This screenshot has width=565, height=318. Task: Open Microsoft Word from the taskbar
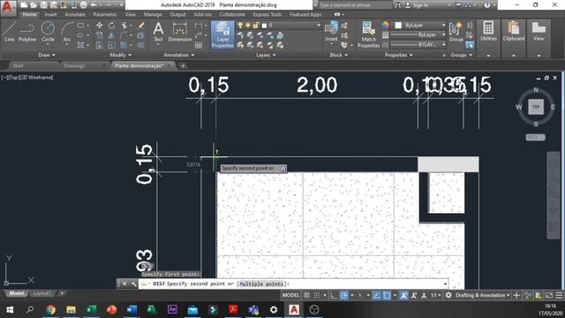[x=132, y=310]
